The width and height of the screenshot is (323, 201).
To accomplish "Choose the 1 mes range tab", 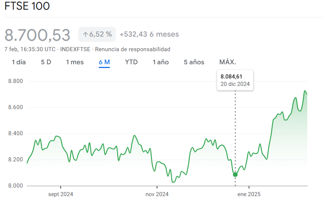I will (75, 62).
